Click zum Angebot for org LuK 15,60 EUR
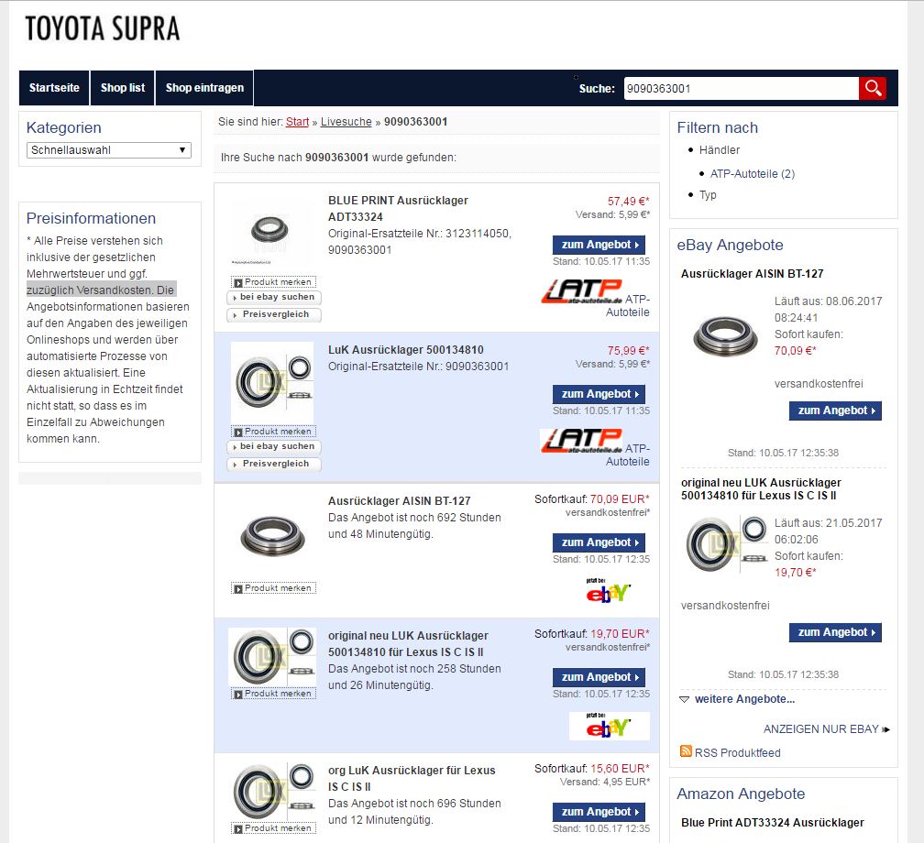The height and width of the screenshot is (843, 924). tap(599, 812)
